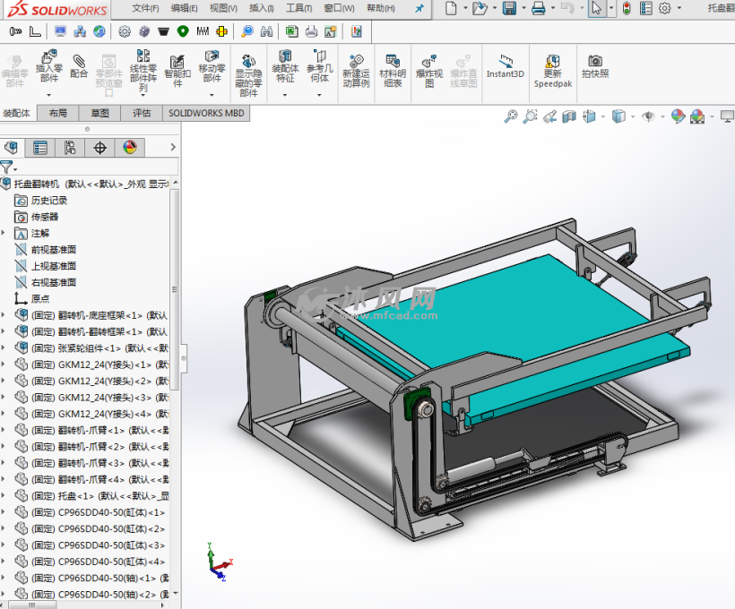Open the ConfigurationManager tab icon
This screenshot has width=735, height=609.
click(70, 148)
